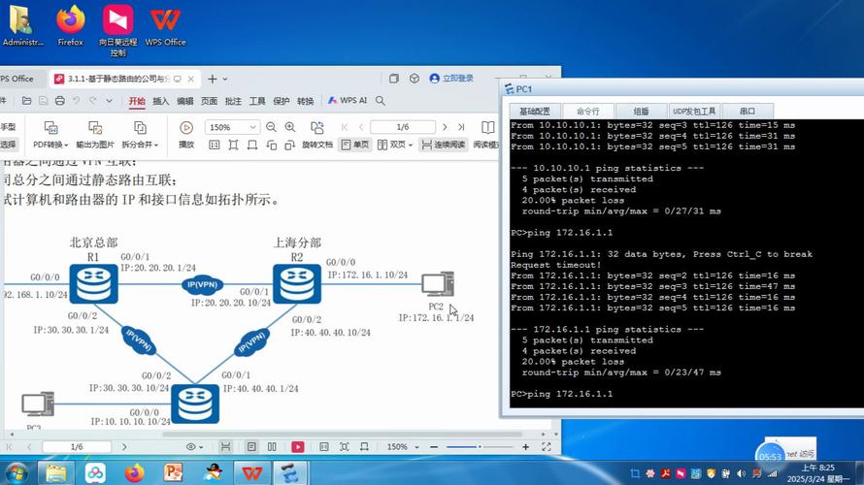Click the zoom out magnifier in ribbon
The image size is (864, 485).
(x=271, y=127)
